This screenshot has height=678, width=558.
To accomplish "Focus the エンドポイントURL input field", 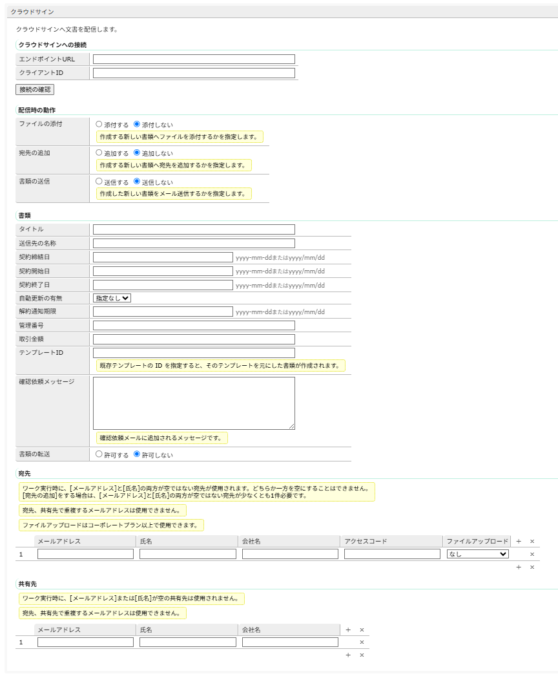I will pos(194,59).
